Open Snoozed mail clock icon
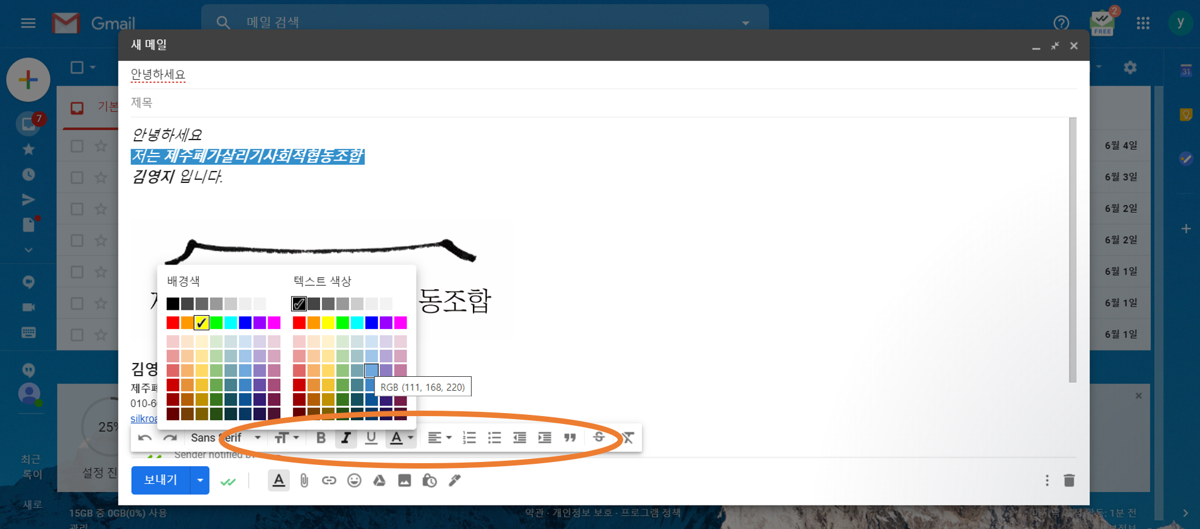 (x=28, y=175)
